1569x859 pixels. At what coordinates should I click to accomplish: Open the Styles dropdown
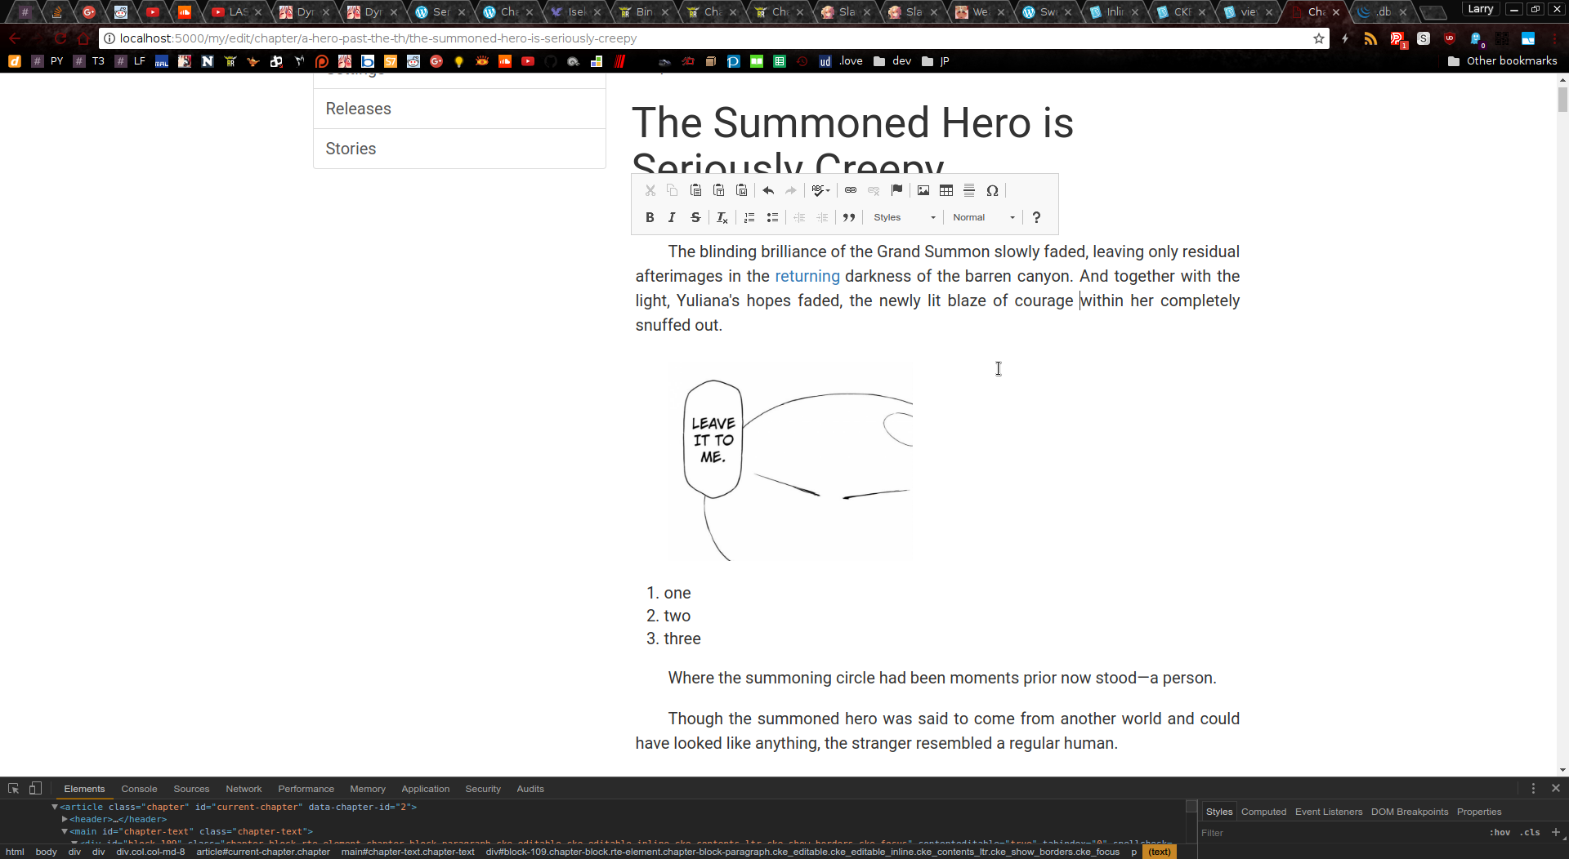pyautogui.click(x=904, y=217)
